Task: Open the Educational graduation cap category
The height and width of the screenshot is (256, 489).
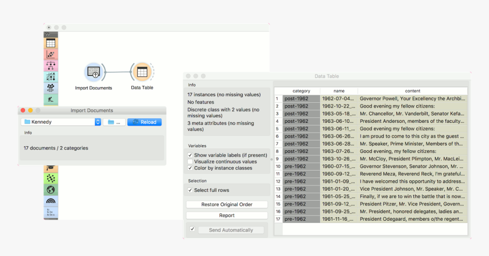Action: [51, 169]
